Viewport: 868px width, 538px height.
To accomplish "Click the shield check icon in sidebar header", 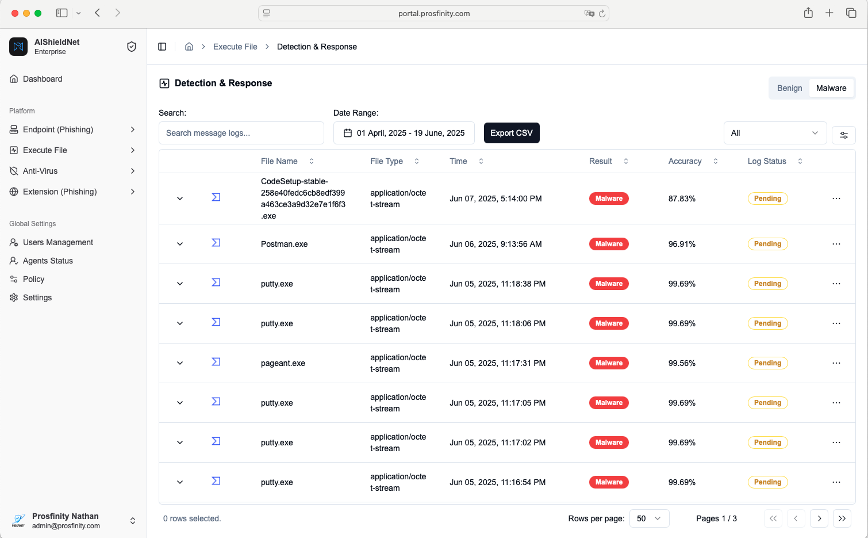I will pos(132,47).
